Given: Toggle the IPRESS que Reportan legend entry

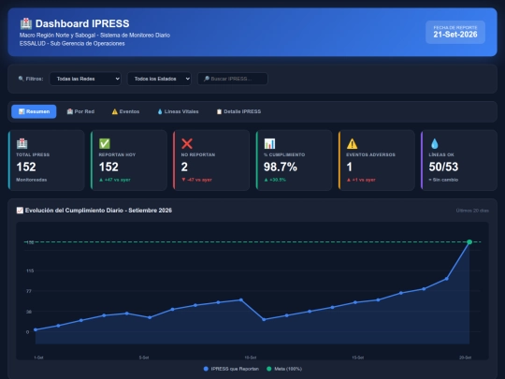Looking at the screenshot, I should click(x=231, y=369).
